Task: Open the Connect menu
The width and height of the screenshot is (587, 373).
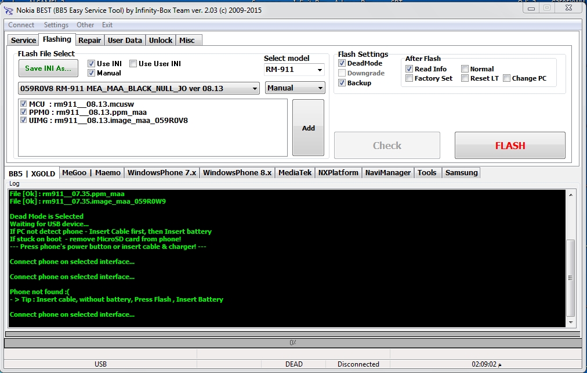Action: pos(21,25)
